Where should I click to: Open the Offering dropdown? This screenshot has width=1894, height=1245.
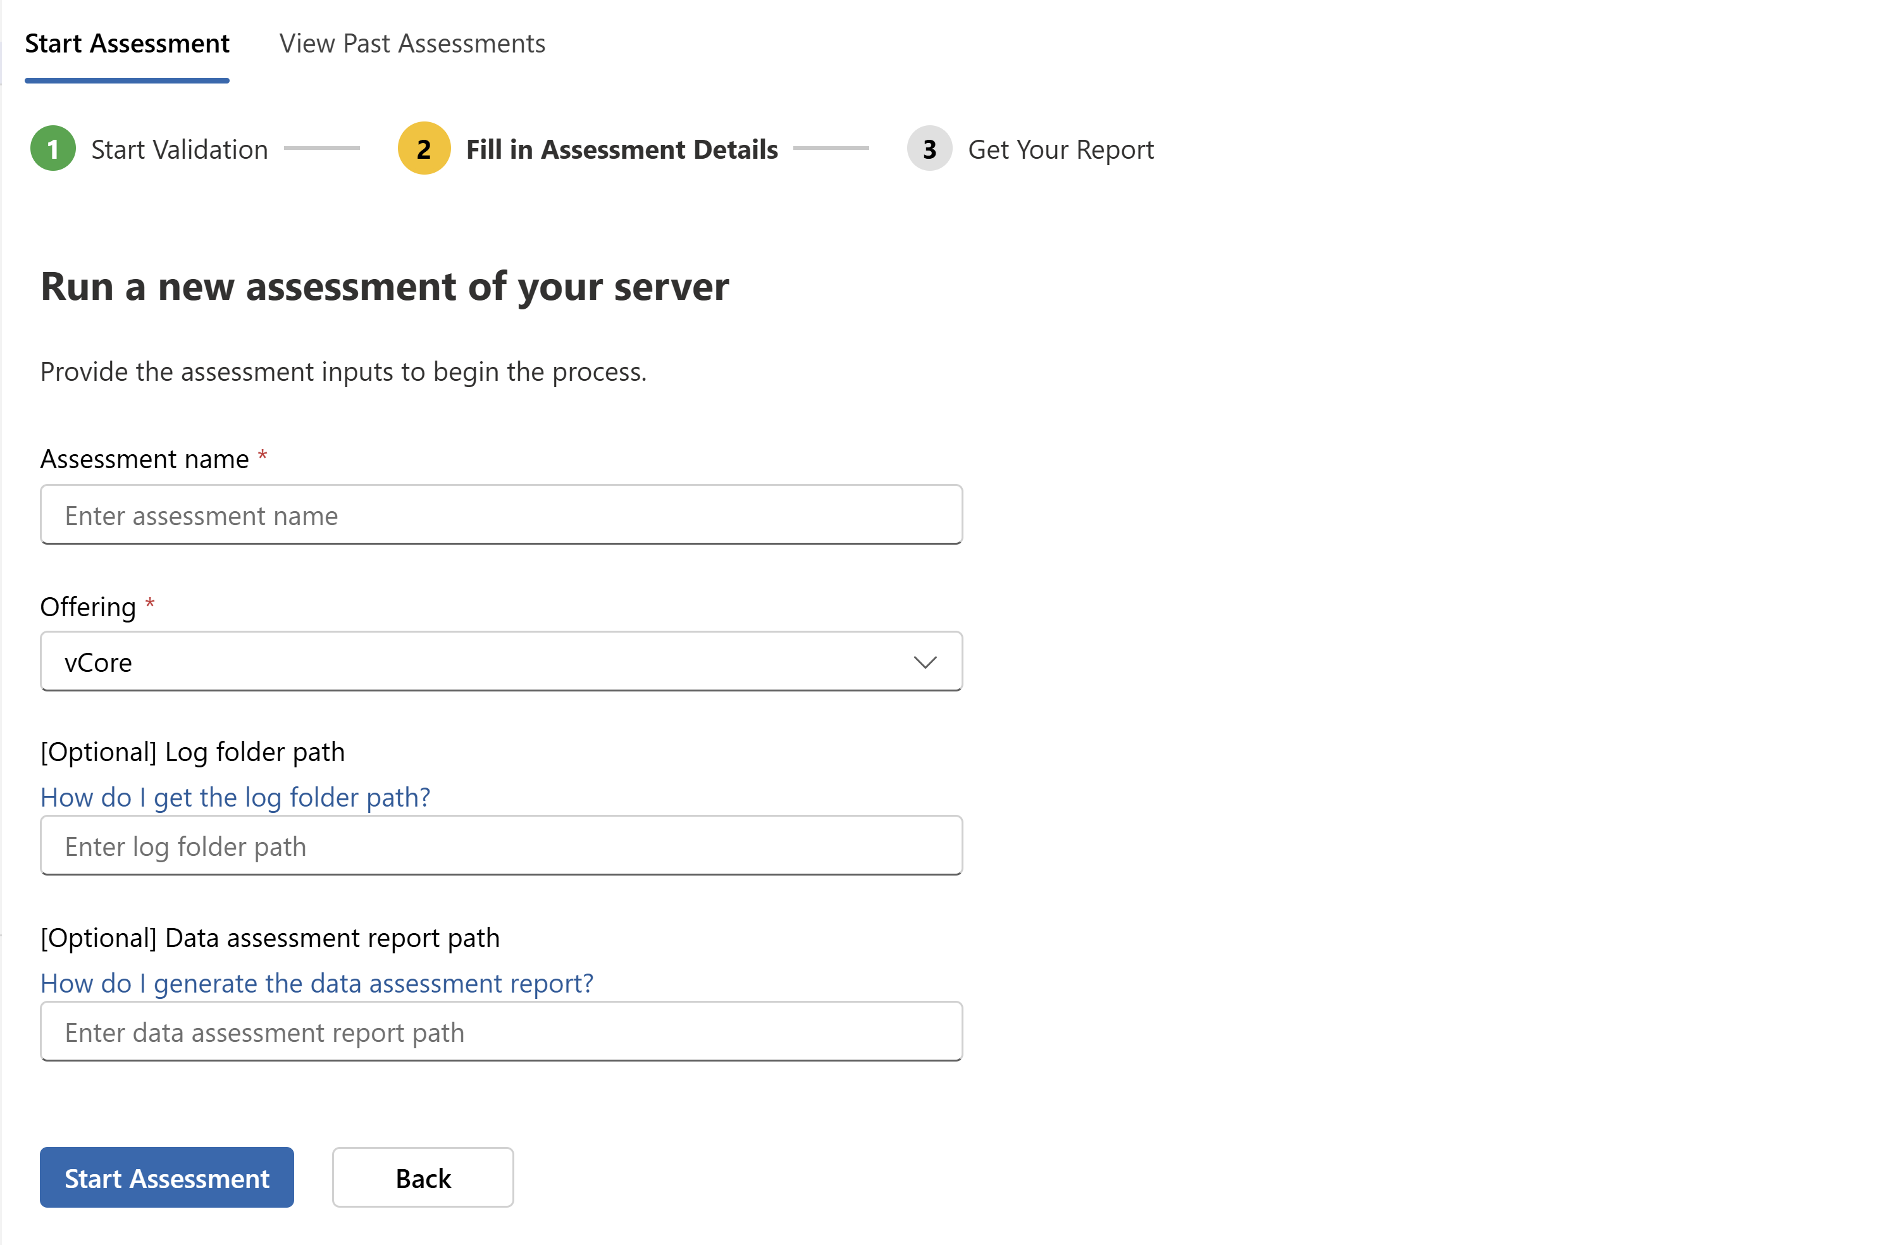coord(500,660)
